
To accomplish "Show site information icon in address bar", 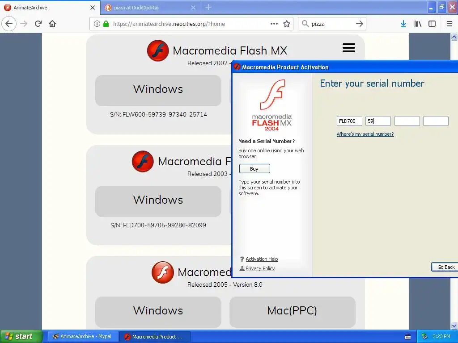I will coord(97,24).
